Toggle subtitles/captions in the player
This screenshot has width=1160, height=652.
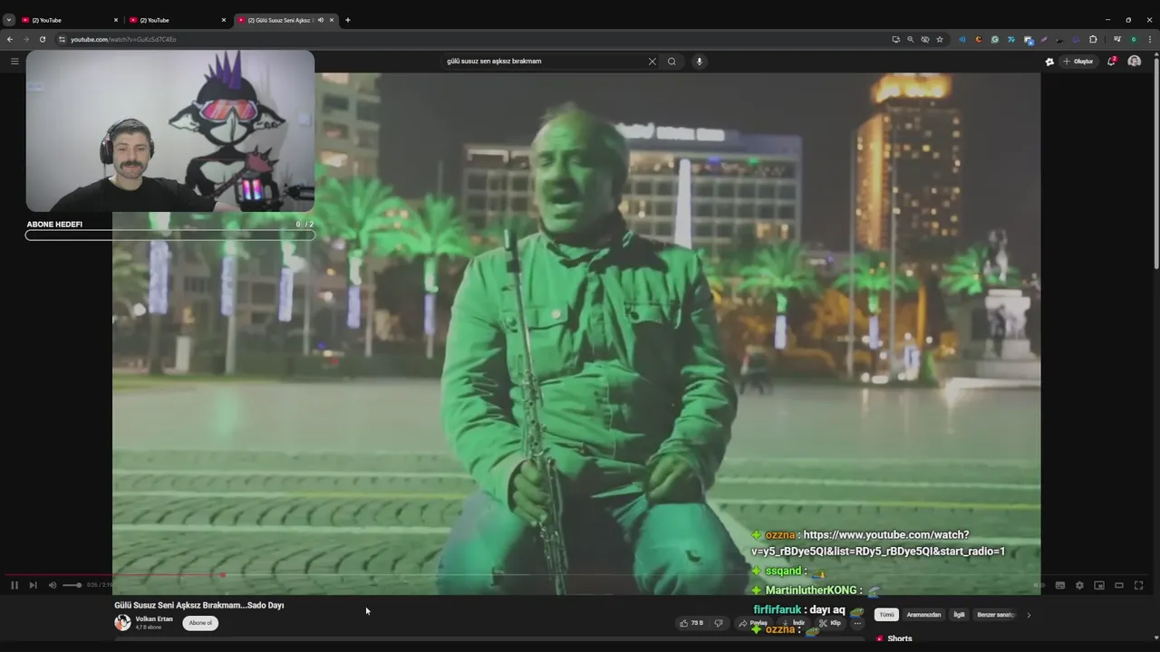point(1060,585)
